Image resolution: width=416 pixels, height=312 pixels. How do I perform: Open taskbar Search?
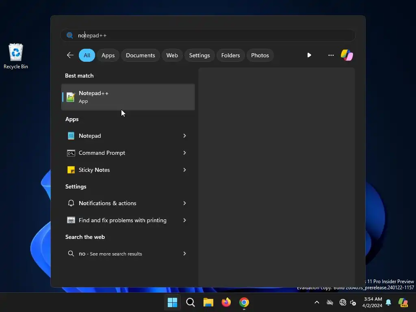190,302
